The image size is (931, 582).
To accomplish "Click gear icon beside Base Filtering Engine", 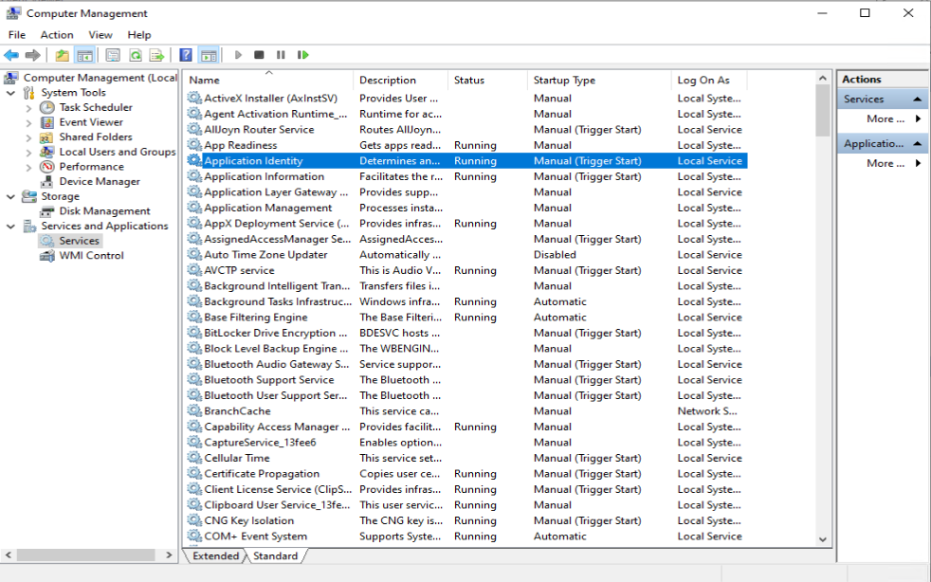I will (194, 317).
